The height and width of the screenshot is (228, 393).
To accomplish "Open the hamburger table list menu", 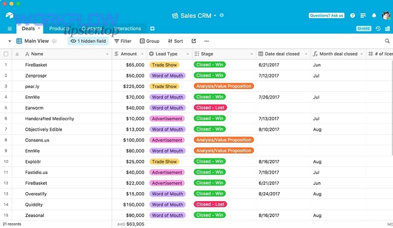I will coord(10,29).
